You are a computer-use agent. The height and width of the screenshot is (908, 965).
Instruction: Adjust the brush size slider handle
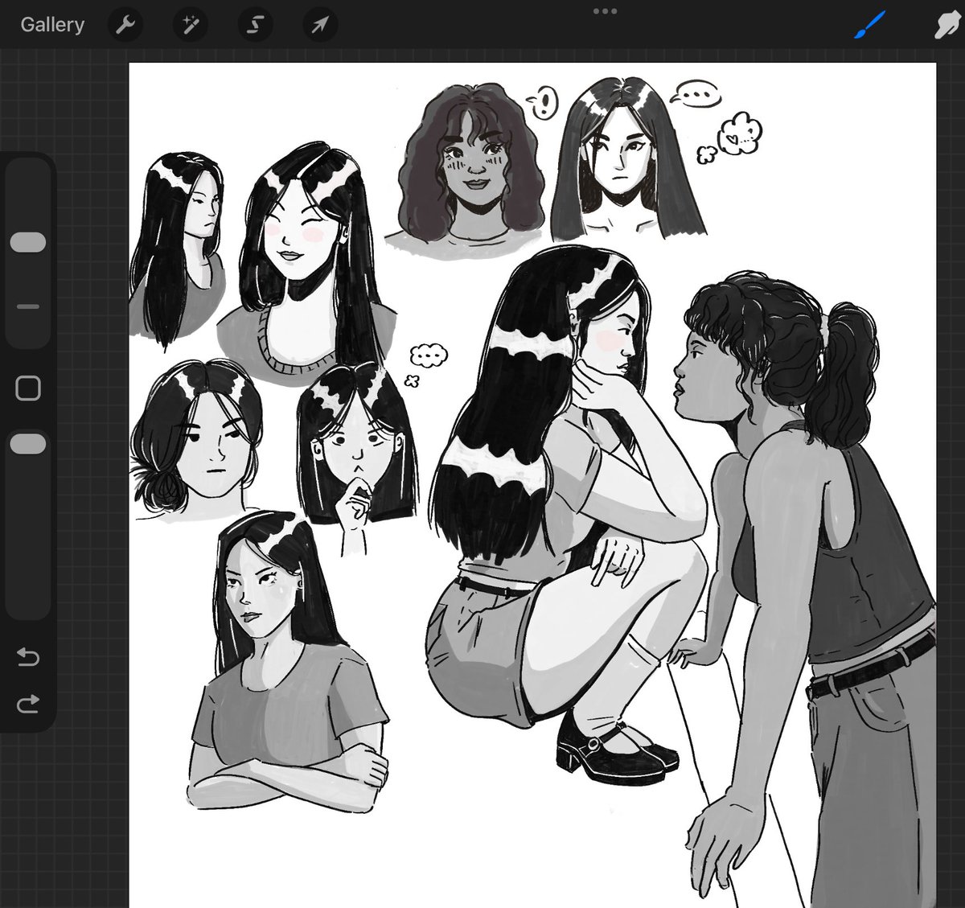tap(28, 243)
